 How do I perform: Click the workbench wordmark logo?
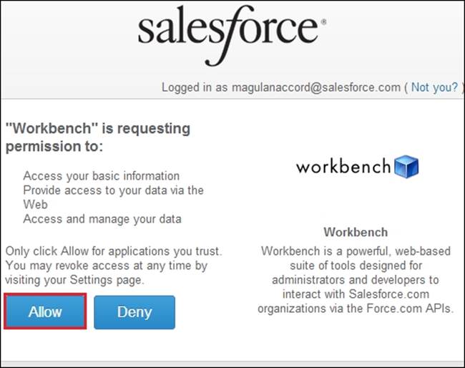[x=343, y=167]
